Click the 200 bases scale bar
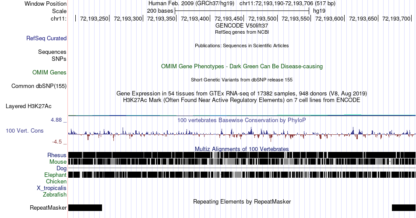This screenshot has width=416, height=218. 242,11
